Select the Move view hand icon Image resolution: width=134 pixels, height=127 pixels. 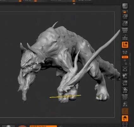tap(125, 76)
